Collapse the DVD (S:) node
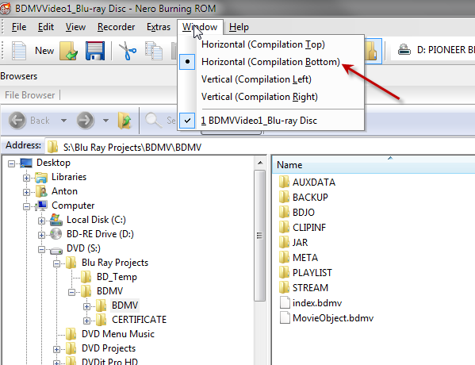Viewport: 475px width, 365px height. [41, 249]
